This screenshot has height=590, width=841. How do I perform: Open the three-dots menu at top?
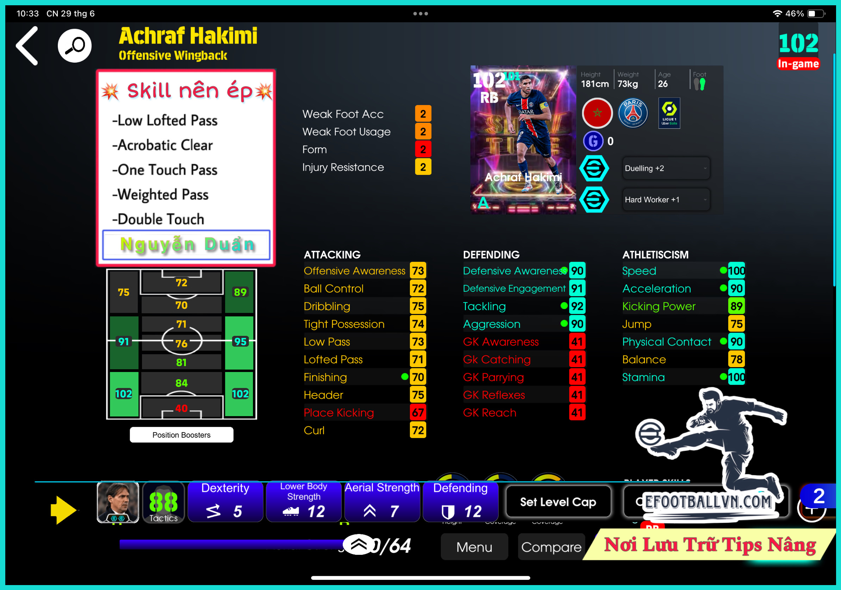[420, 13]
